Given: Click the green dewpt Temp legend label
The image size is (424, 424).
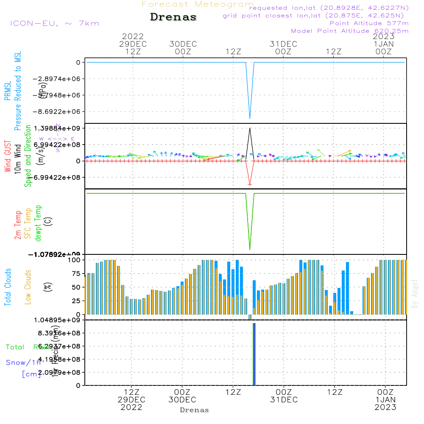Looking at the screenshot, I should pyautogui.click(x=38, y=223).
